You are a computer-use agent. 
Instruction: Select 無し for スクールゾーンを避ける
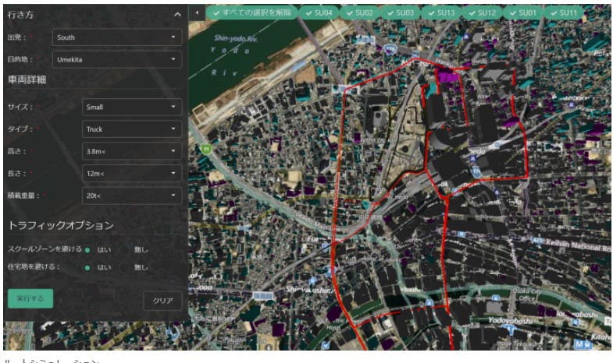pos(124,250)
